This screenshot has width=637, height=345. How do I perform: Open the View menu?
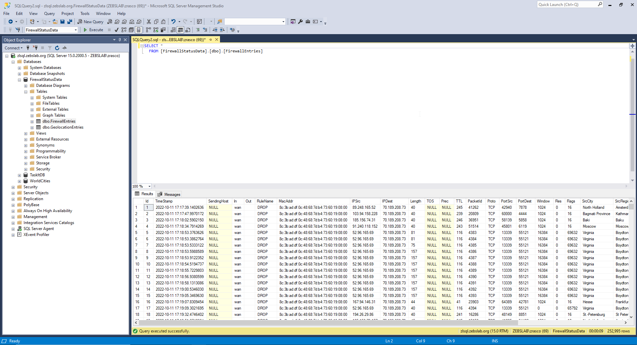(x=33, y=14)
